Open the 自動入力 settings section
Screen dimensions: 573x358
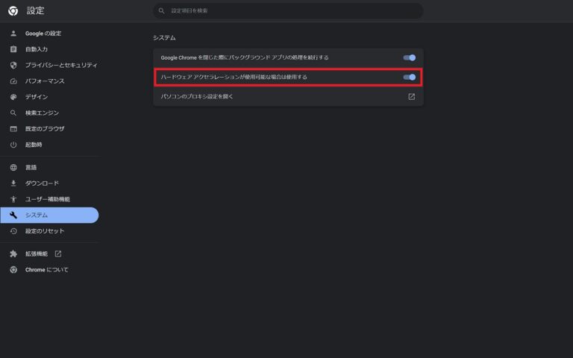tap(36, 49)
